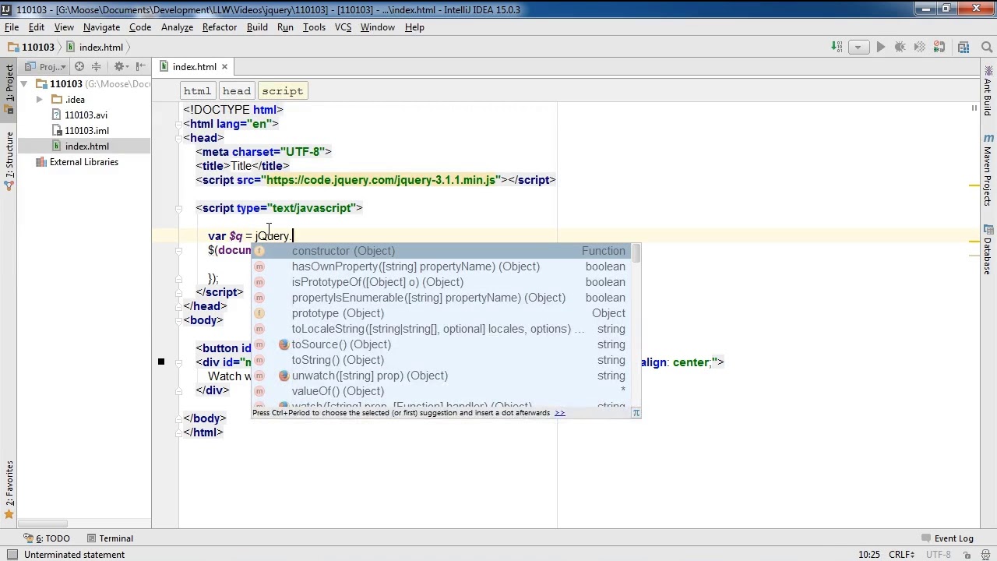Click the Search Everywhere magnifier icon

pyautogui.click(x=987, y=47)
